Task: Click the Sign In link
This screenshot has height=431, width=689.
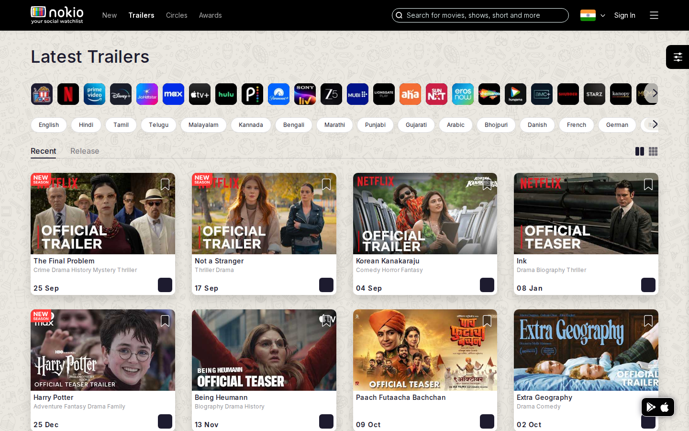Action: (x=625, y=15)
